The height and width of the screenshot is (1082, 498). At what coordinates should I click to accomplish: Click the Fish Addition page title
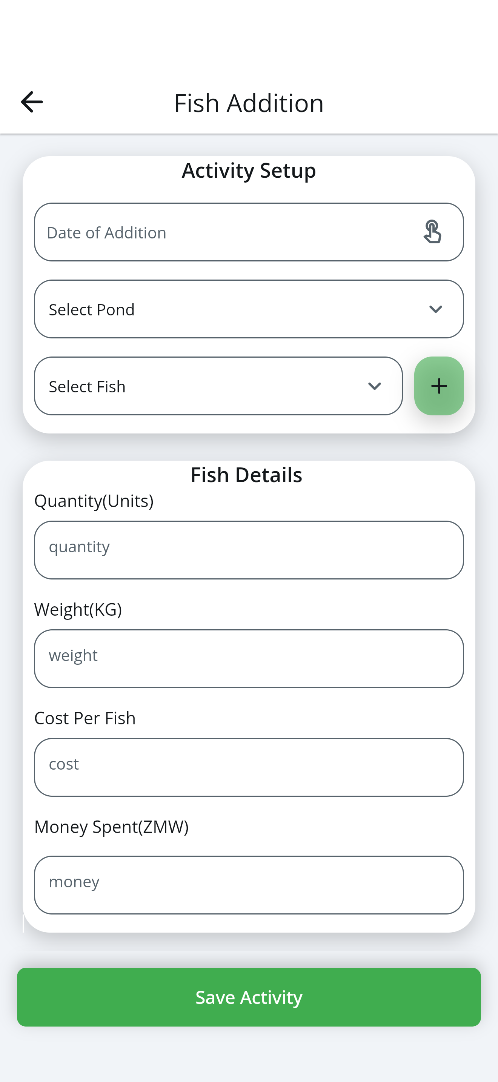249,103
